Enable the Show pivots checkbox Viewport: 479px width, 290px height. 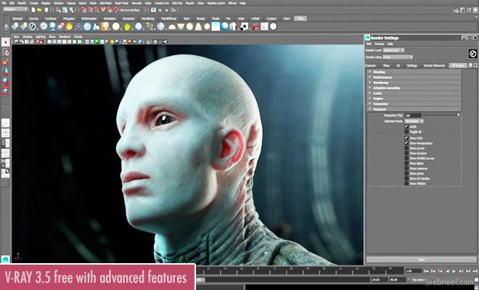pyautogui.click(x=406, y=148)
